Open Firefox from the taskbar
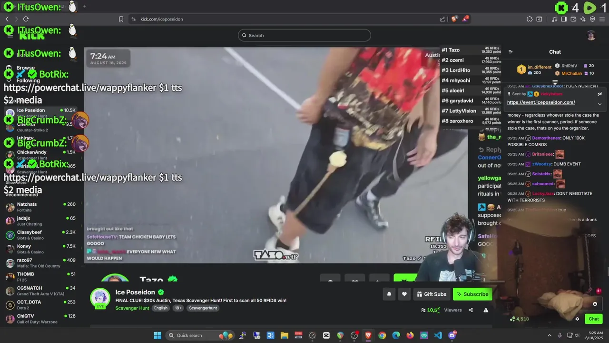Screen dimensions: 609x343 point(410,335)
